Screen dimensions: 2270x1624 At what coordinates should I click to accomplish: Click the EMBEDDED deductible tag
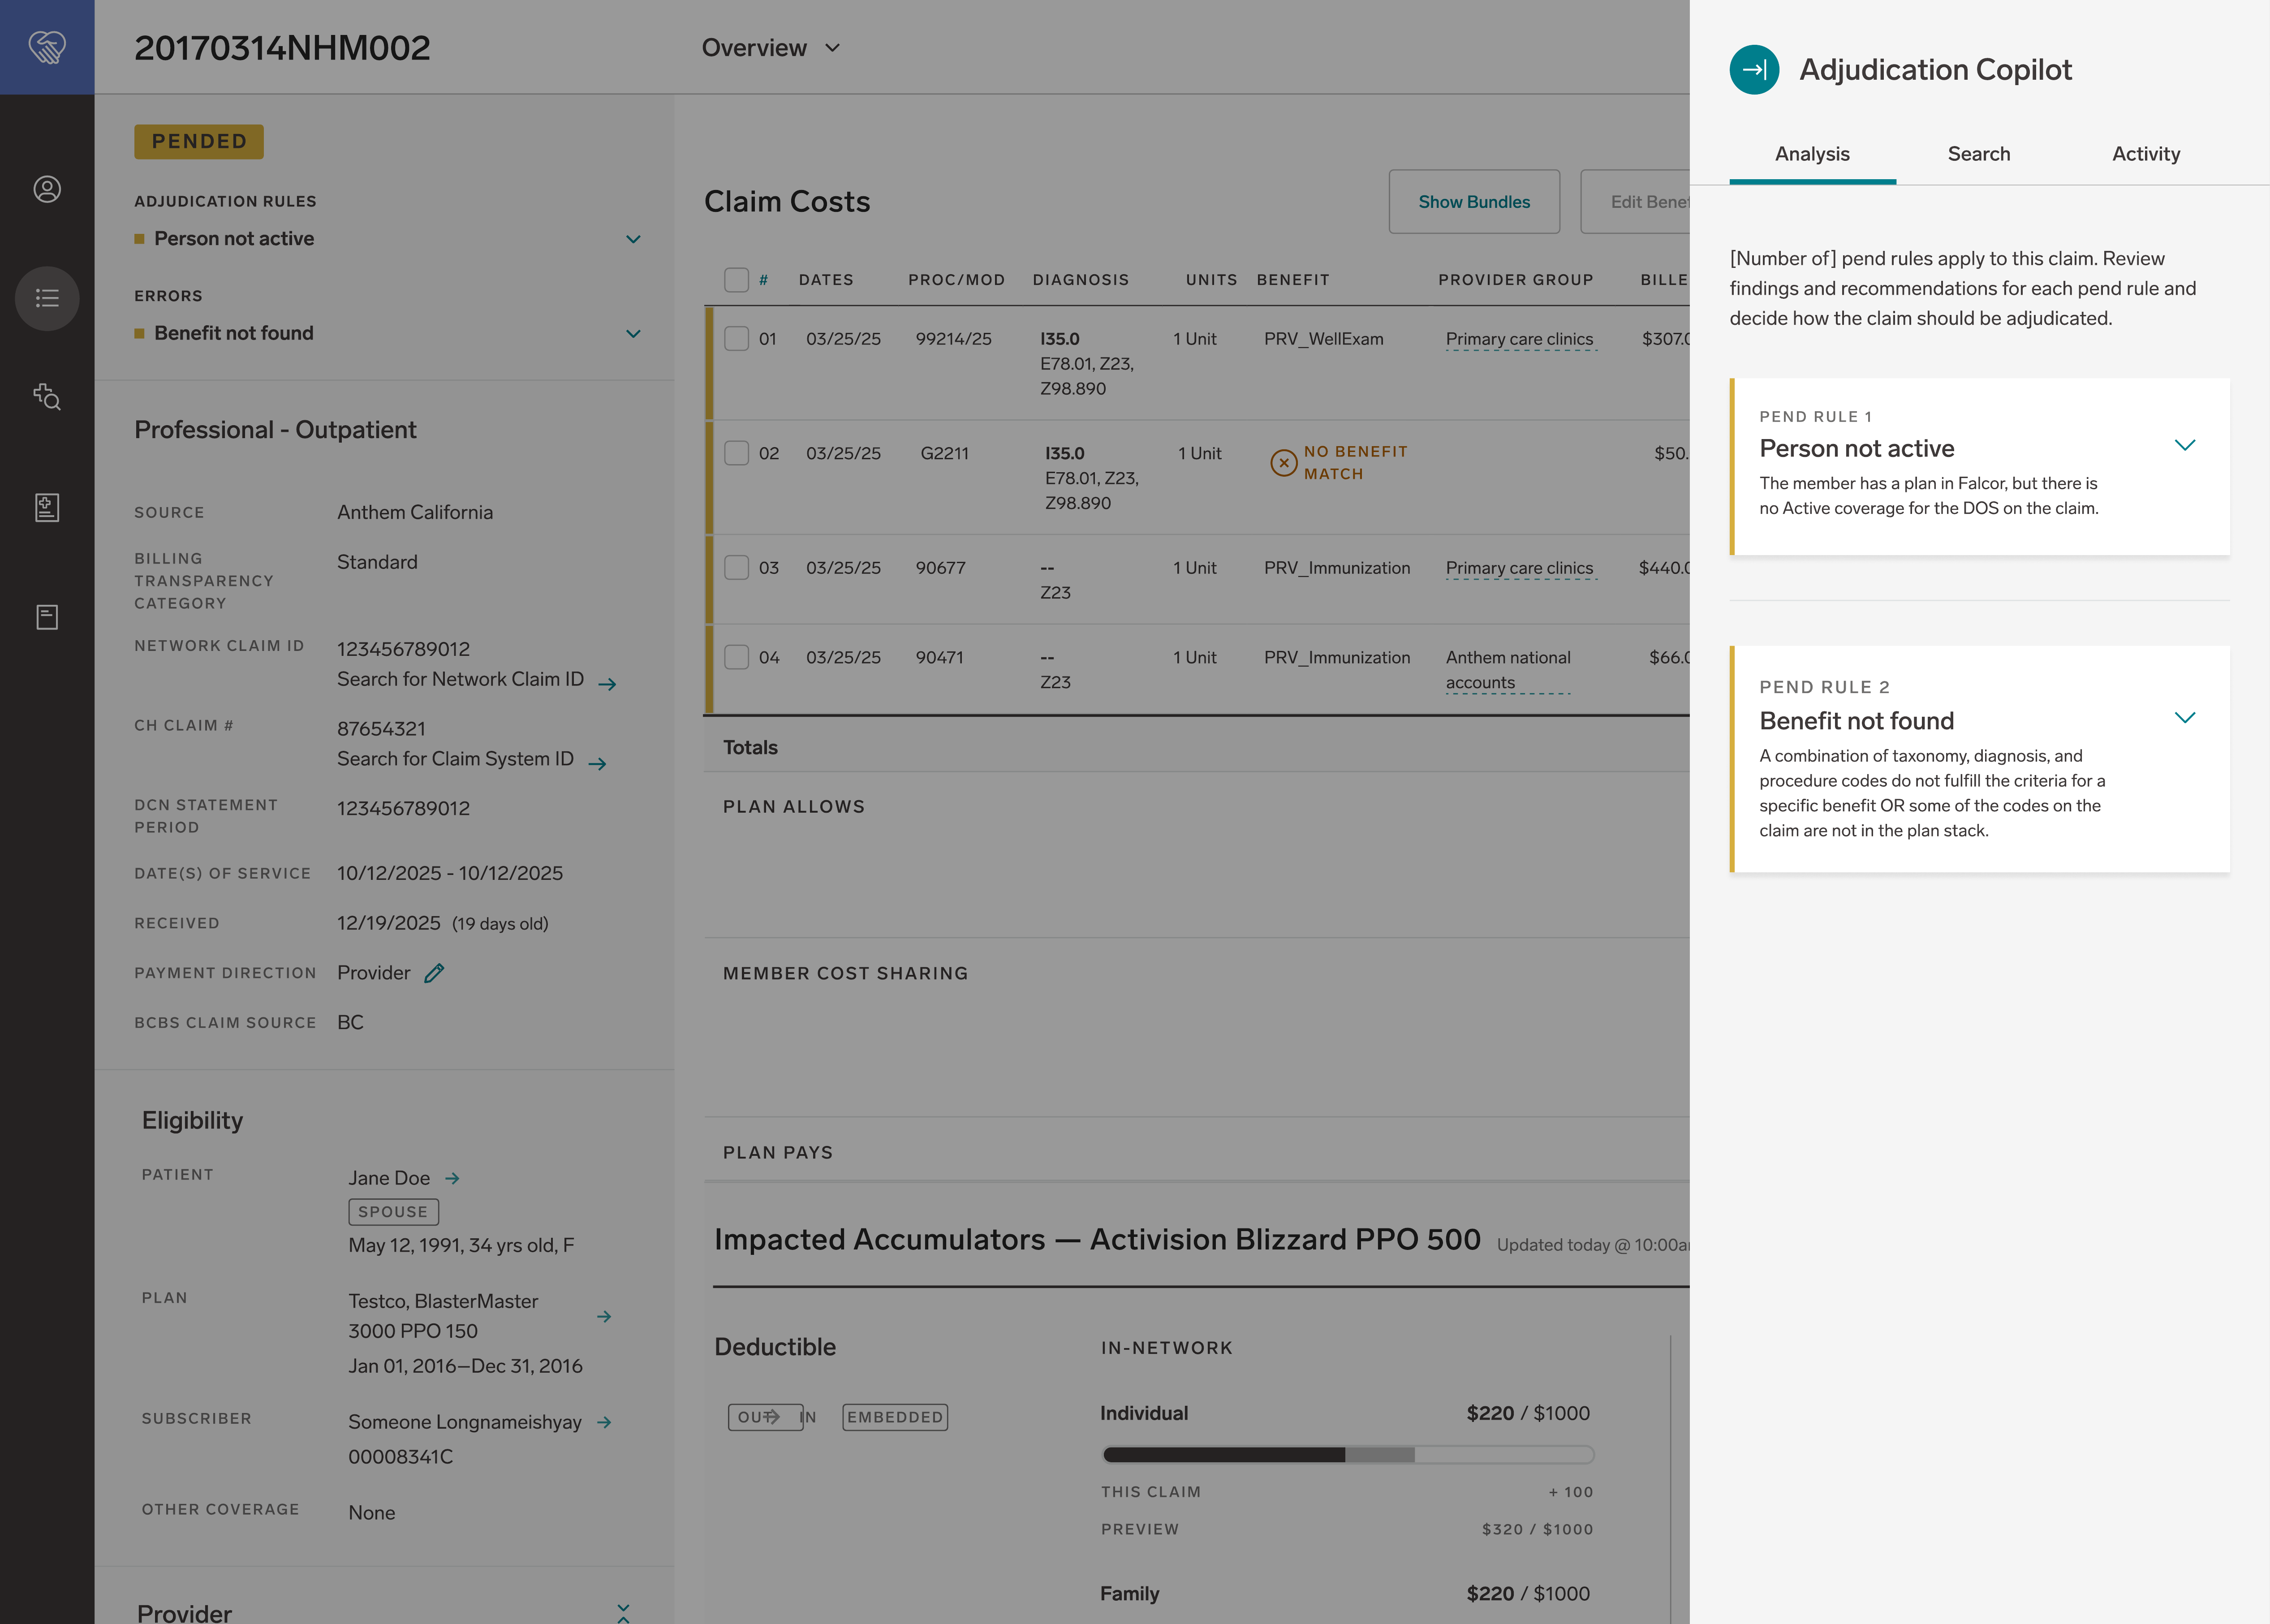point(895,1417)
